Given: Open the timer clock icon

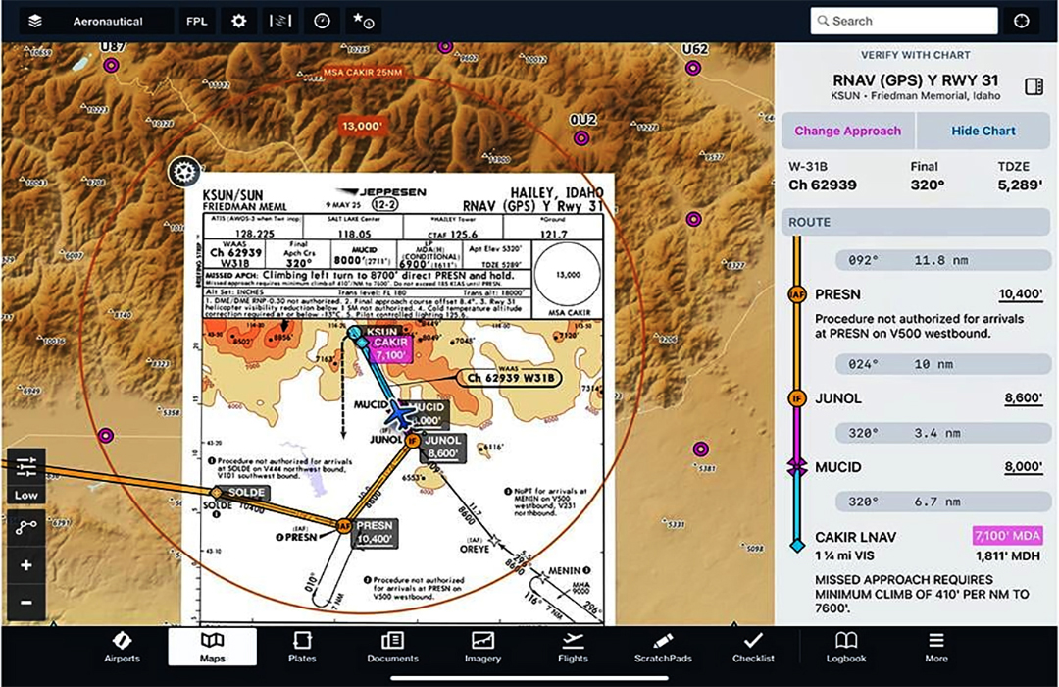Looking at the screenshot, I should click(322, 21).
